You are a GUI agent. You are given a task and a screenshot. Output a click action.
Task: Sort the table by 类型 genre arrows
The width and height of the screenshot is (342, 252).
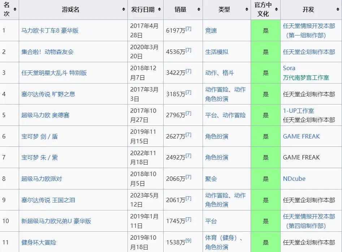[247, 10]
